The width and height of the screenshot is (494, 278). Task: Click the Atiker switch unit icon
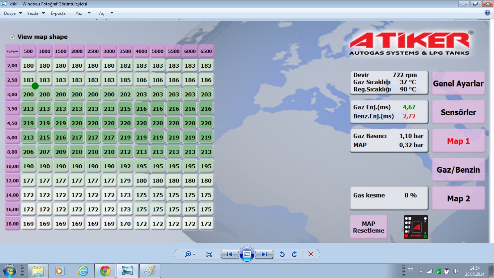coord(416,227)
